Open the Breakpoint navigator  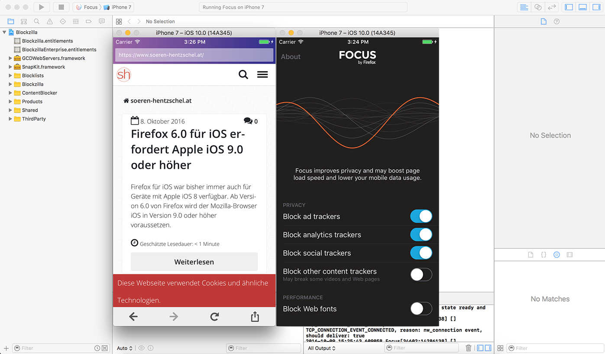point(89,21)
